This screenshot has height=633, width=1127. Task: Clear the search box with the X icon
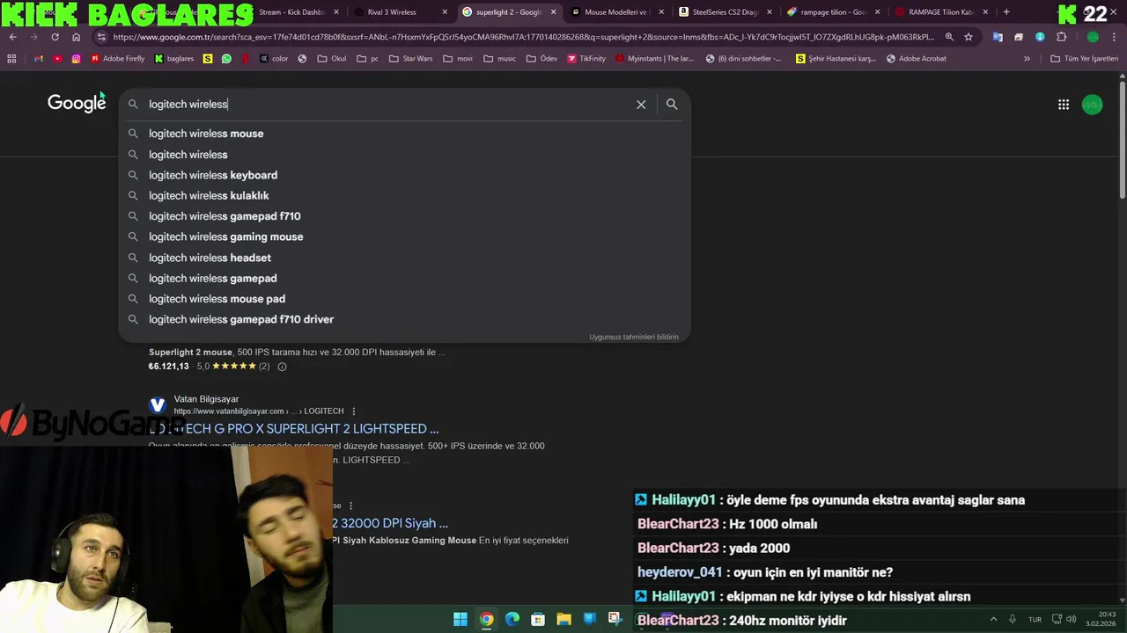tap(641, 105)
